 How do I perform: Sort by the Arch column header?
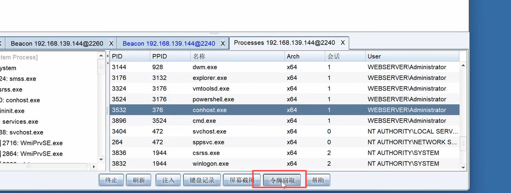pyautogui.click(x=305, y=56)
